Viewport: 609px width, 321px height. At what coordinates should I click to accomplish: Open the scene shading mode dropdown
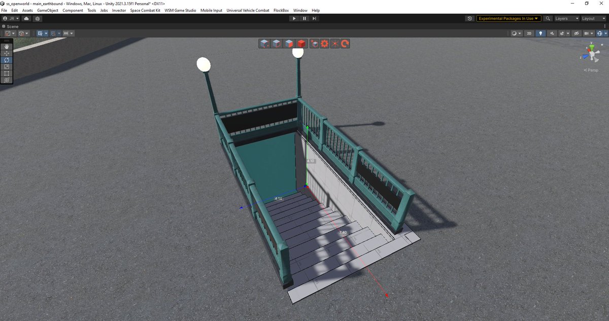coord(516,33)
